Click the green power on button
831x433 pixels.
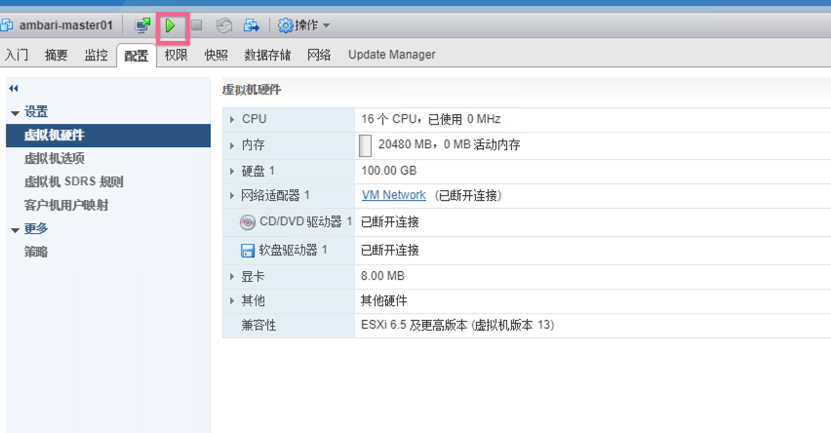170,25
